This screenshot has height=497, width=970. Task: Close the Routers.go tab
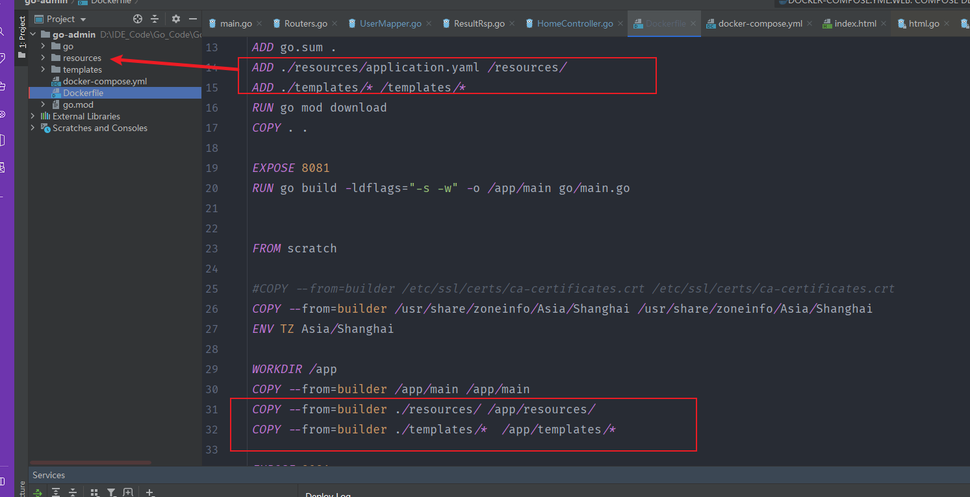[x=335, y=24]
